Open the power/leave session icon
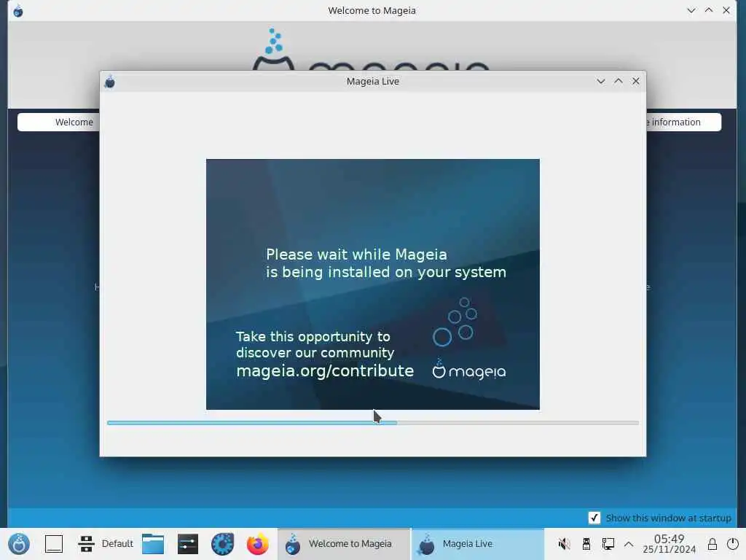746x560 pixels. coord(733,544)
